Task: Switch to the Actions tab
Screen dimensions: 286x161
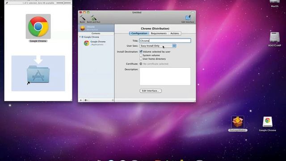Action: [175, 34]
